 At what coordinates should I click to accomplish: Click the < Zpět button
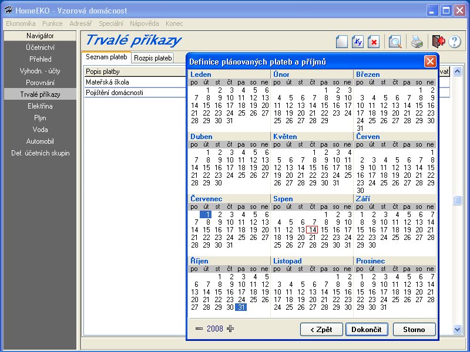pyautogui.click(x=321, y=329)
